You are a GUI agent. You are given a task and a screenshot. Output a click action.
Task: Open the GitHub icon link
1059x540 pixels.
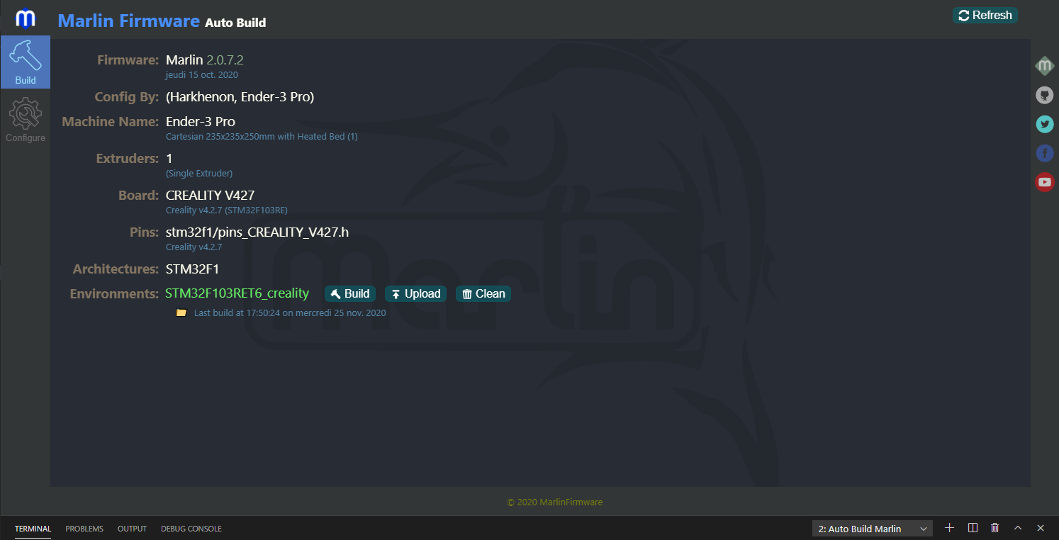(x=1045, y=95)
